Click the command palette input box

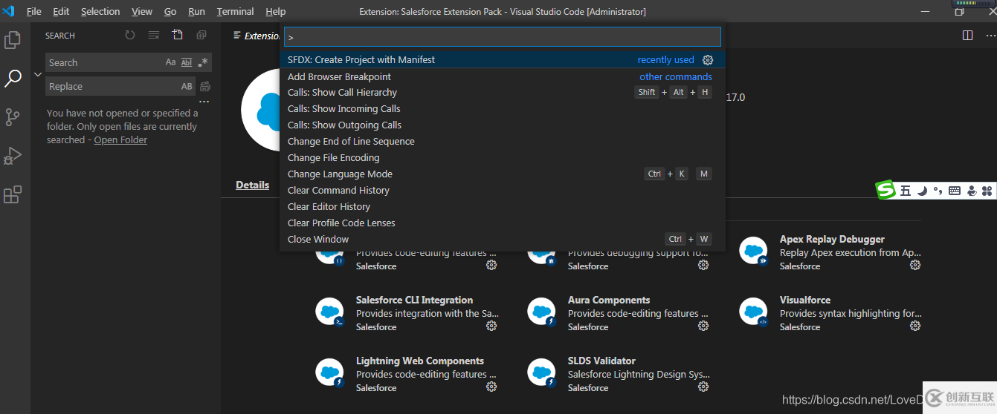click(x=503, y=36)
